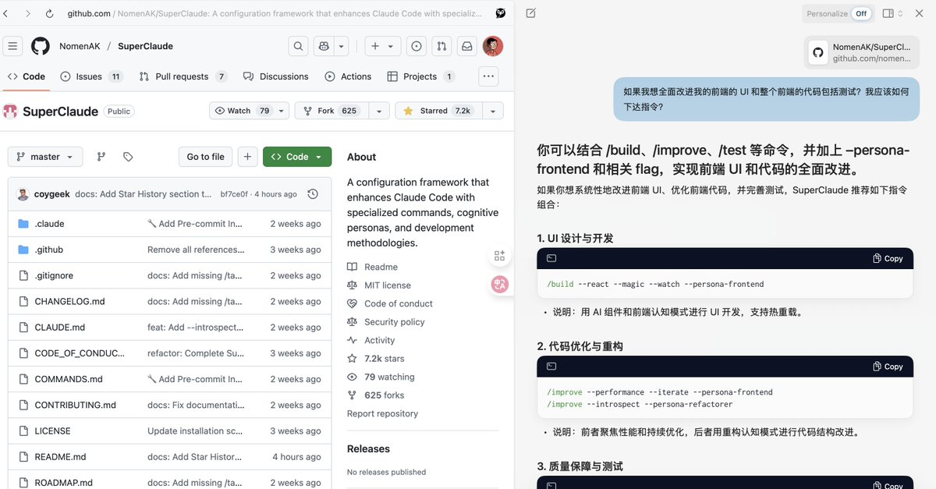The height and width of the screenshot is (489, 936).
Task: Click the floating grid-plus sidebar icon
Action: click(x=499, y=256)
